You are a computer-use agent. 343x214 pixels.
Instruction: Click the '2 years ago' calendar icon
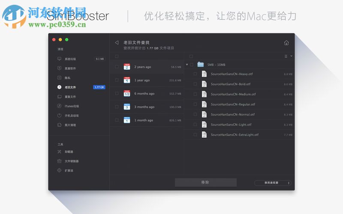(127, 67)
